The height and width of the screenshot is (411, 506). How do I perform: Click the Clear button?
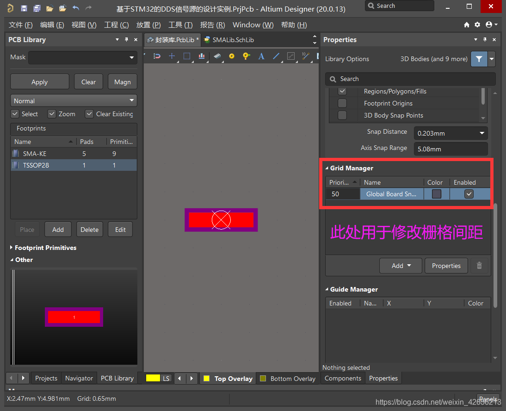tap(88, 81)
